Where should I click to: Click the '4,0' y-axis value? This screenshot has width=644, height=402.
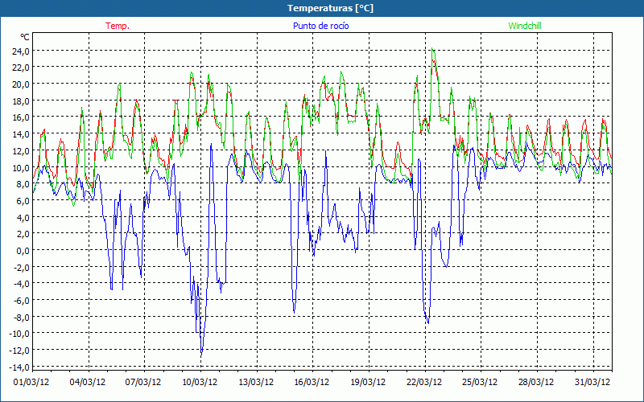pos(23,217)
